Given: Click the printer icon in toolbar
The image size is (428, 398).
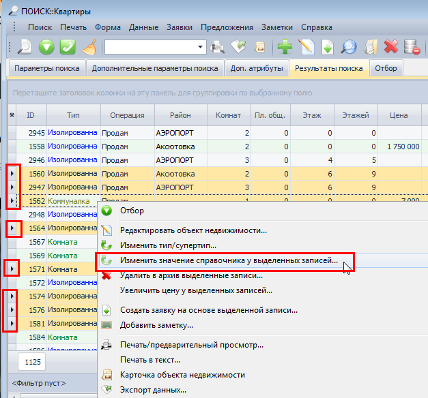Looking at the screenshot, I should 218,46.
